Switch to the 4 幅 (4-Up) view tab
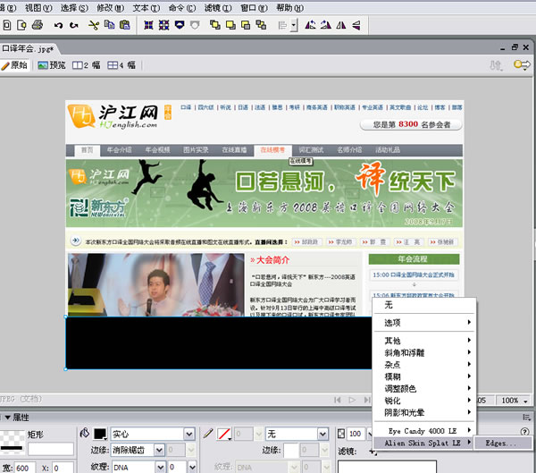Viewport: 536px width, 473px height. coord(121,65)
